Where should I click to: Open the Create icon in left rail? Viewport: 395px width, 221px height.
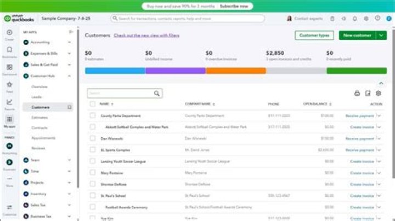point(9,33)
